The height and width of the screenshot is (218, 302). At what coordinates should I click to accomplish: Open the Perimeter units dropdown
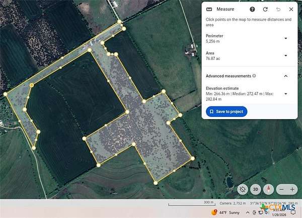286,39
